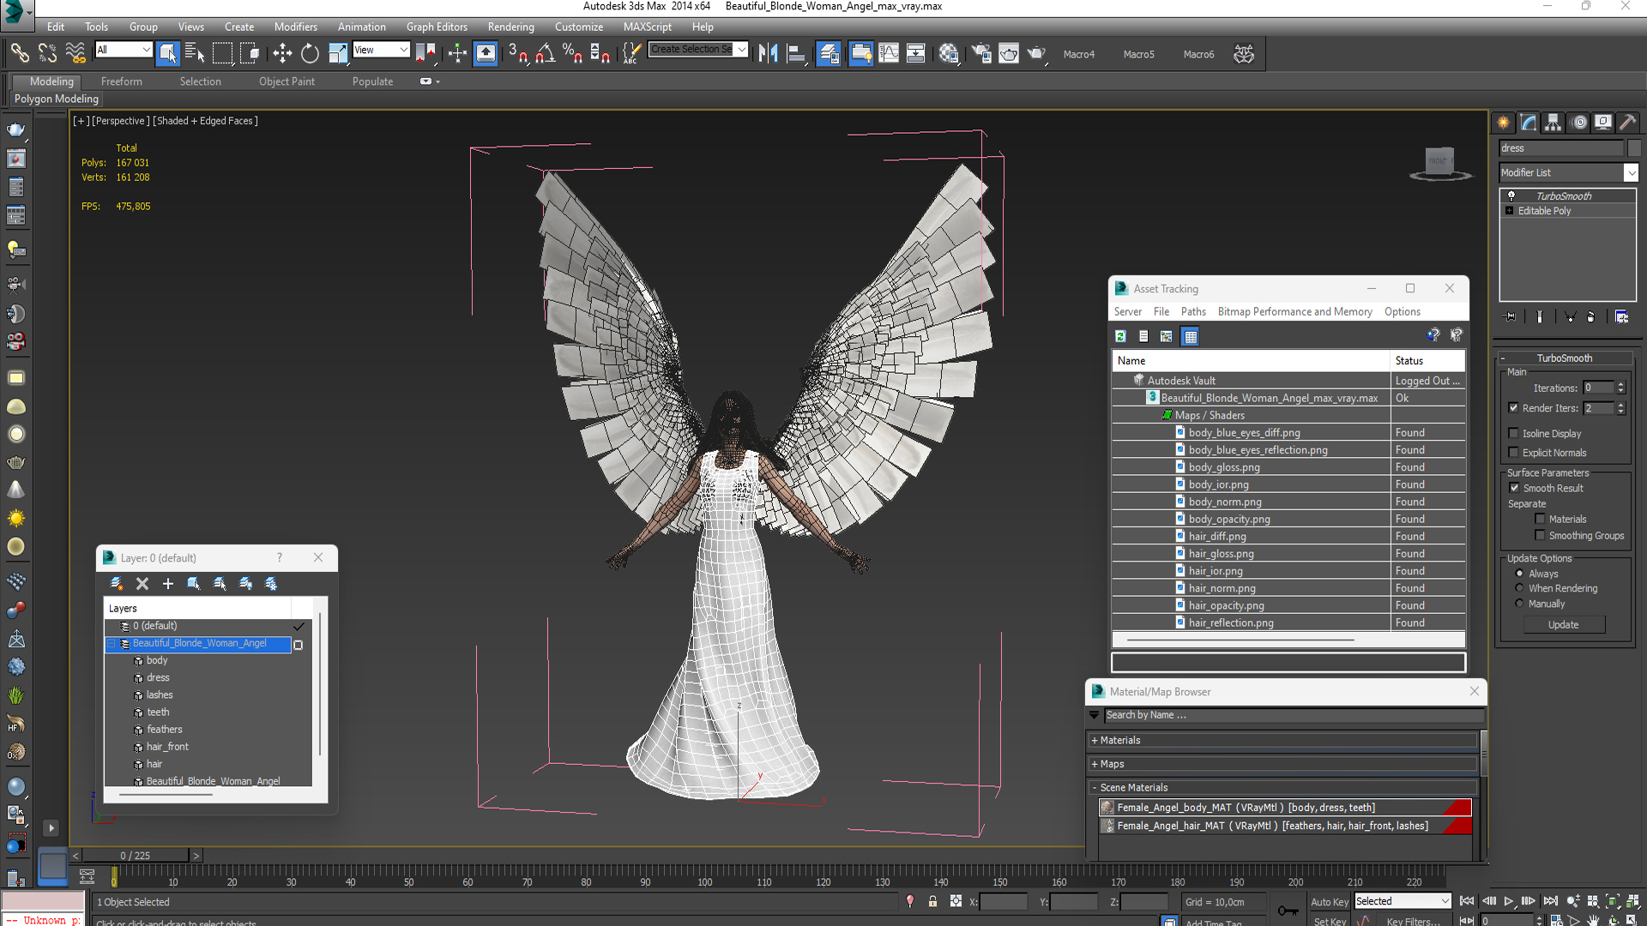The height and width of the screenshot is (926, 1647).
Task: Open the All selection filter dropdown
Action: (x=124, y=50)
